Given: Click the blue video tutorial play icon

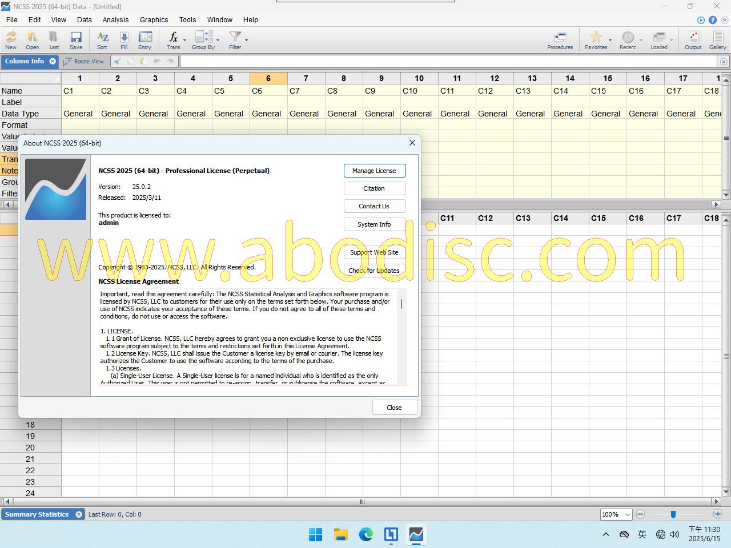Looking at the screenshot, I should 701,20.
